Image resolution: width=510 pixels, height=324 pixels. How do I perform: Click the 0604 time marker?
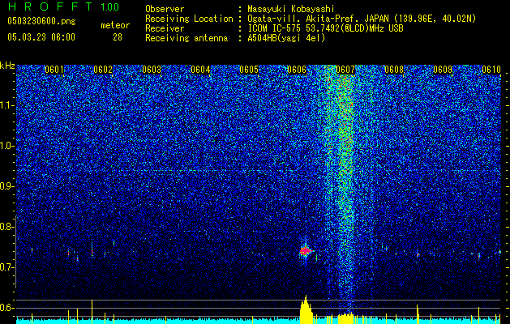click(x=200, y=70)
